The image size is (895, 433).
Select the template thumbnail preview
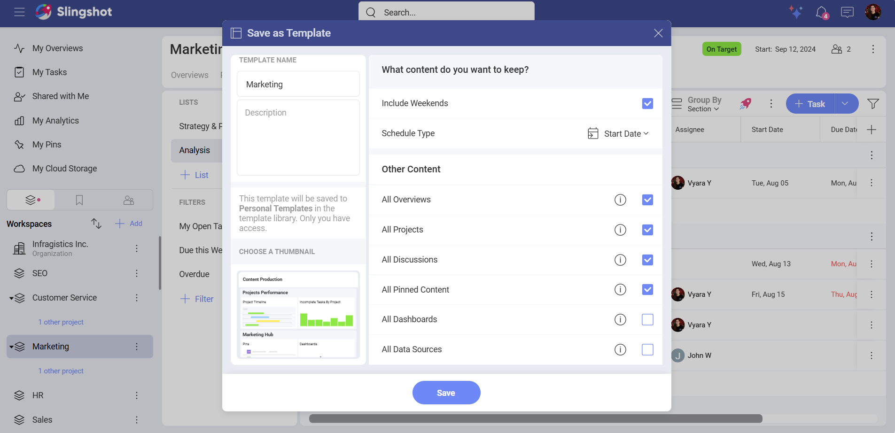[x=298, y=314]
